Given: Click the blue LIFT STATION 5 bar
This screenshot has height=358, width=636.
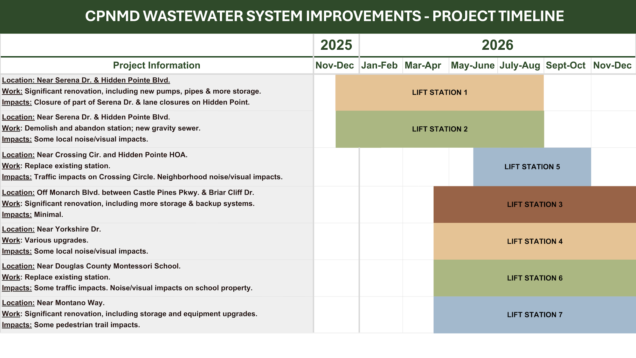Looking at the screenshot, I should 532,166.
